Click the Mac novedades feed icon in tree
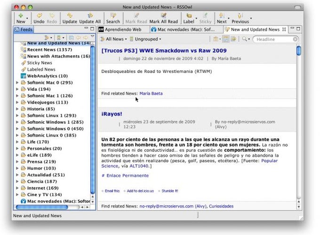 point(23,201)
